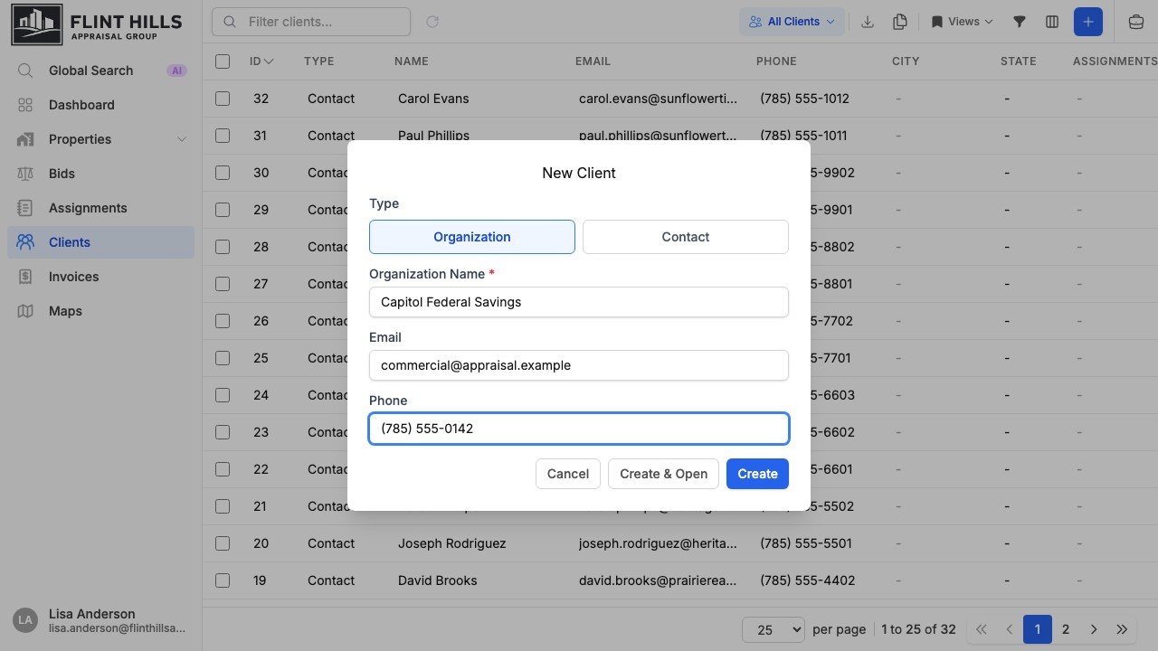Open the per page size dropdown
The width and height of the screenshot is (1158, 651).
click(773, 629)
